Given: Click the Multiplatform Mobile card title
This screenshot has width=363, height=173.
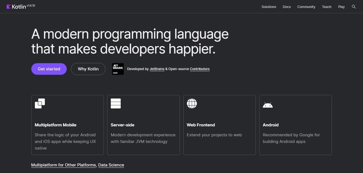Looking at the screenshot, I should tap(56, 125).
